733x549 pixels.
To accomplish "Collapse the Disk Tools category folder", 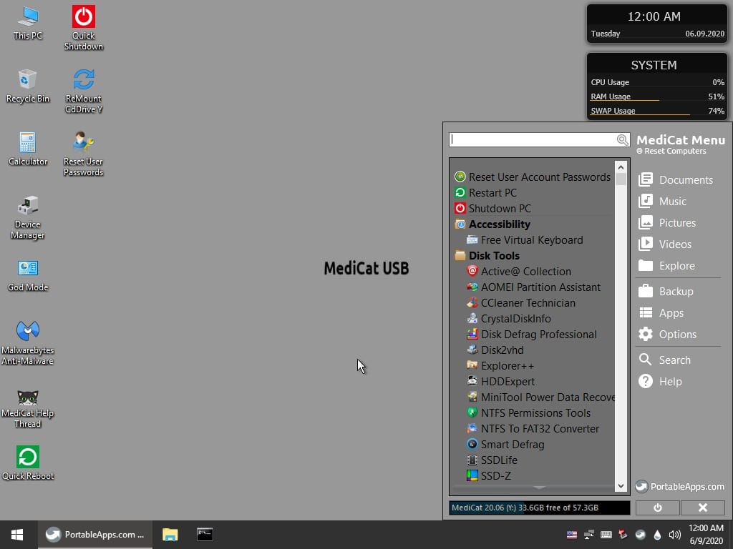I will 487,255.
